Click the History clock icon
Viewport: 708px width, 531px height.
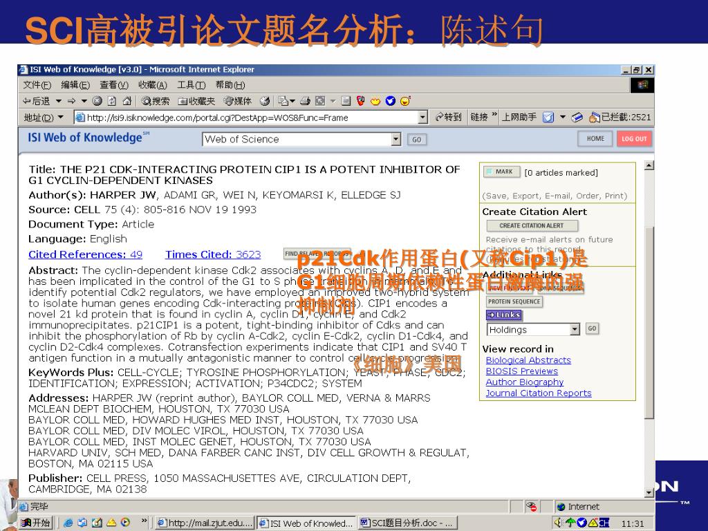click(x=265, y=101)
